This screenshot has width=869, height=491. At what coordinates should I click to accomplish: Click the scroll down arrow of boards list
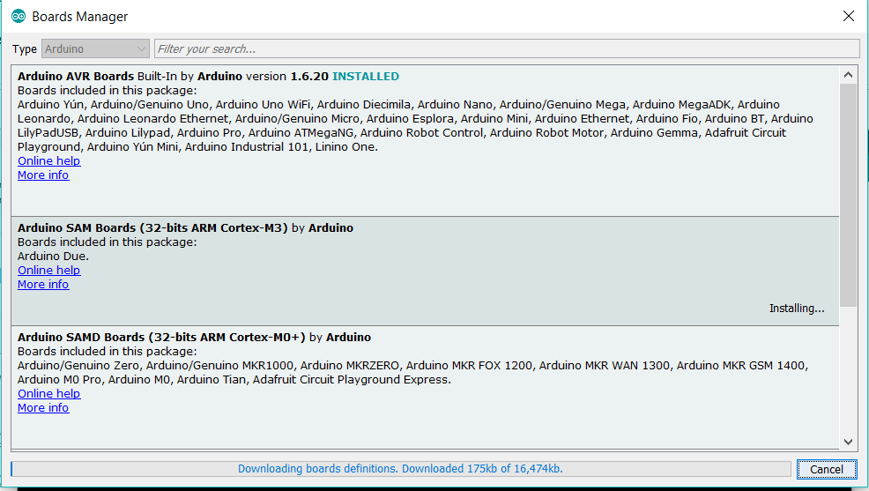tap(848, 442)
